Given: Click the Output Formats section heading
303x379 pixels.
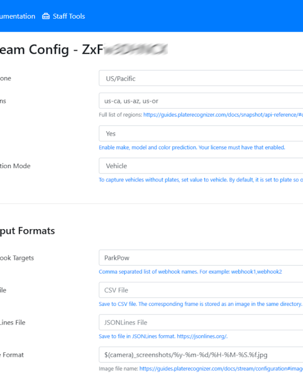Looking at the screenshot, I should pos(28,231).
